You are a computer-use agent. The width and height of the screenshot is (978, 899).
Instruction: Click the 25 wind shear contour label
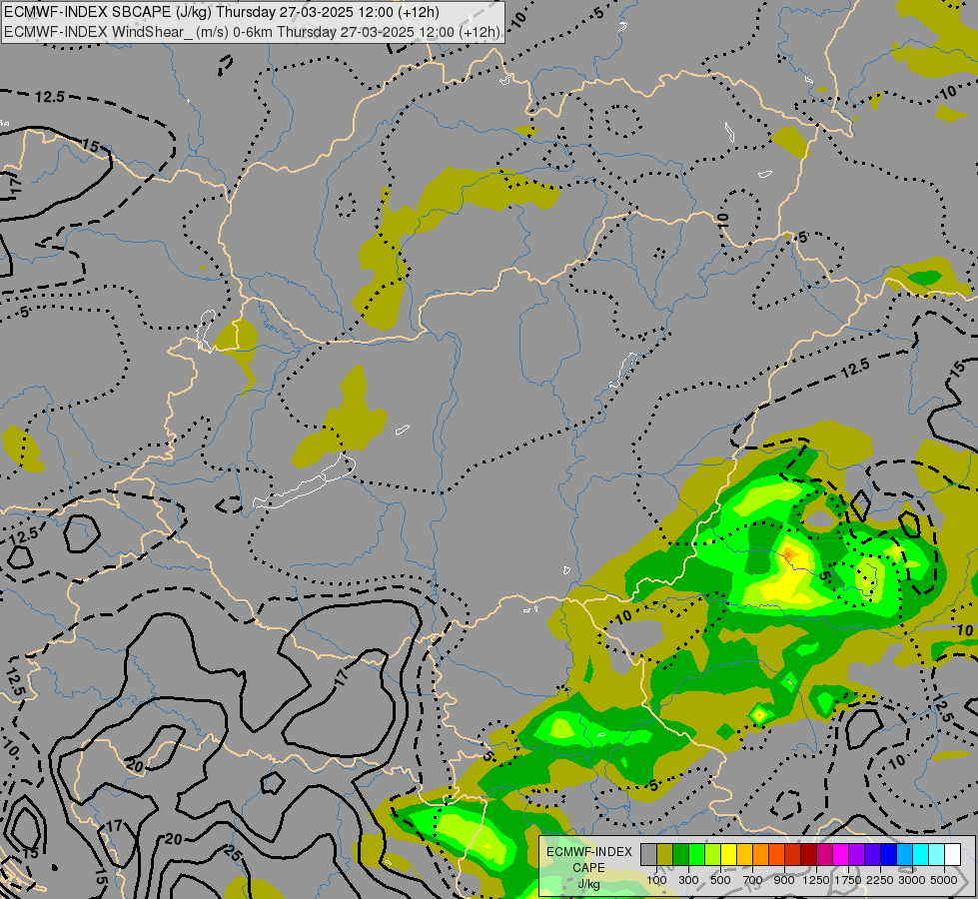(x=233, y=853)
